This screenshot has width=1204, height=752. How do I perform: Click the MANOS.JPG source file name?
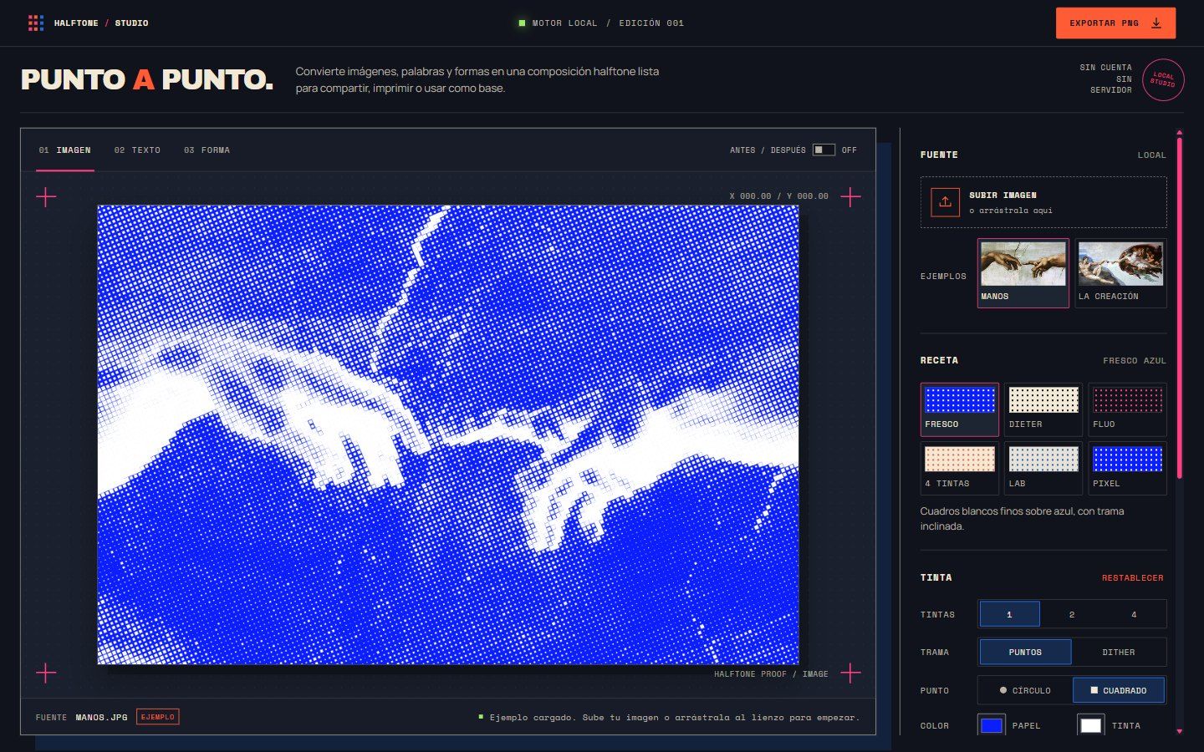click(102, 718)
